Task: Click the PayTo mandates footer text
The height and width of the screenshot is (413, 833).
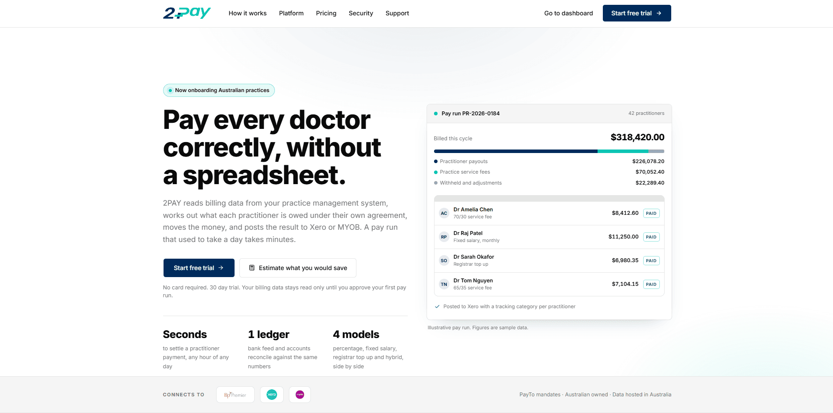Action: coord(595,395)
